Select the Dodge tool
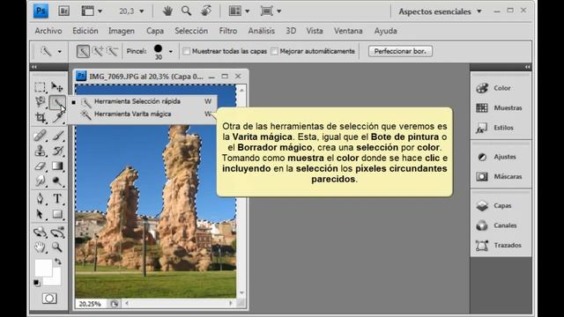This screenshot has height=317, width=564. [x=57, y=181]
